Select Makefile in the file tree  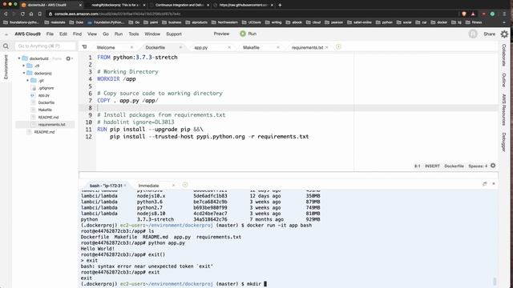pyautogui.click(x=45, y=110)
